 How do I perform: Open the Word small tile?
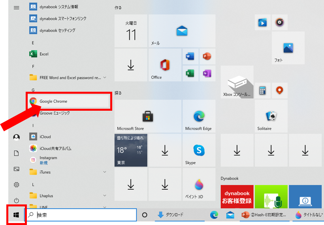(x=190, y=57)
